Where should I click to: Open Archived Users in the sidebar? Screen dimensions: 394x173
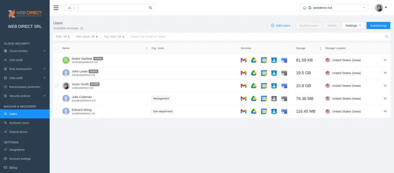point(19,123)
